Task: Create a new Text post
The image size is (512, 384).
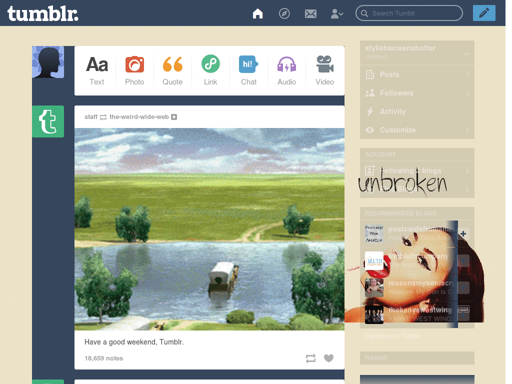Action: (96, 70)
